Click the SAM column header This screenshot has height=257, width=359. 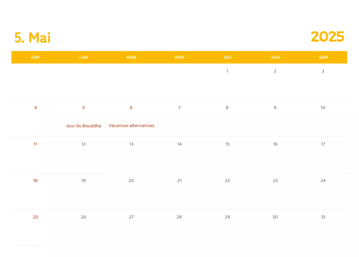point(323,57)
